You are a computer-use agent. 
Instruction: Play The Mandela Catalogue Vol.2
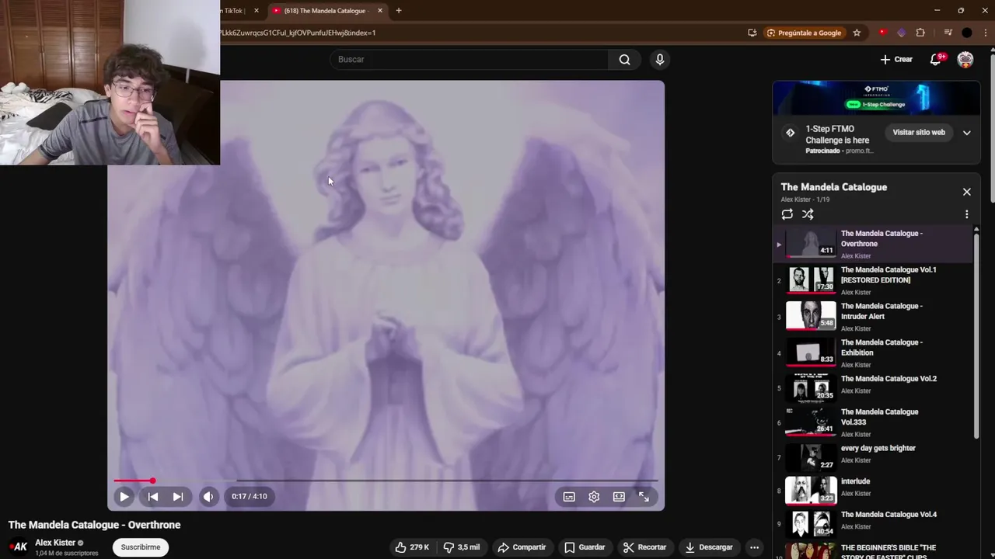click(874, 387)
